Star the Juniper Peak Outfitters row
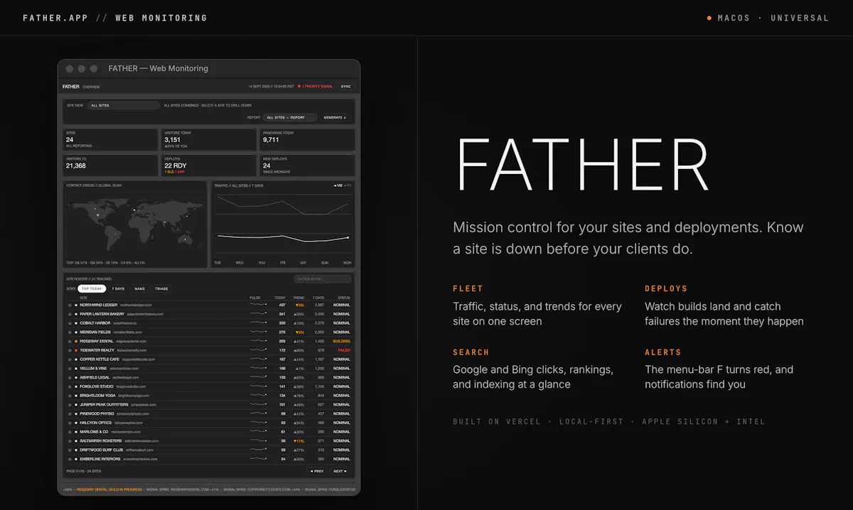The image size is (853, 510). tap(70, 404)
